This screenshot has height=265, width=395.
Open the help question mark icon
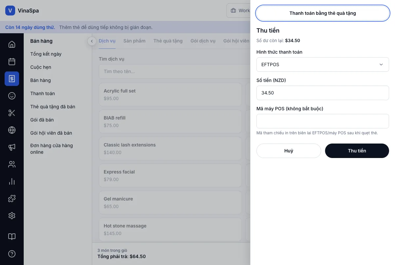coord(12,254)
